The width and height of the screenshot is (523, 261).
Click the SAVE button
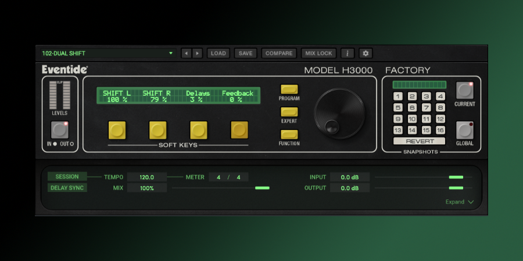[x=245, y=53]
